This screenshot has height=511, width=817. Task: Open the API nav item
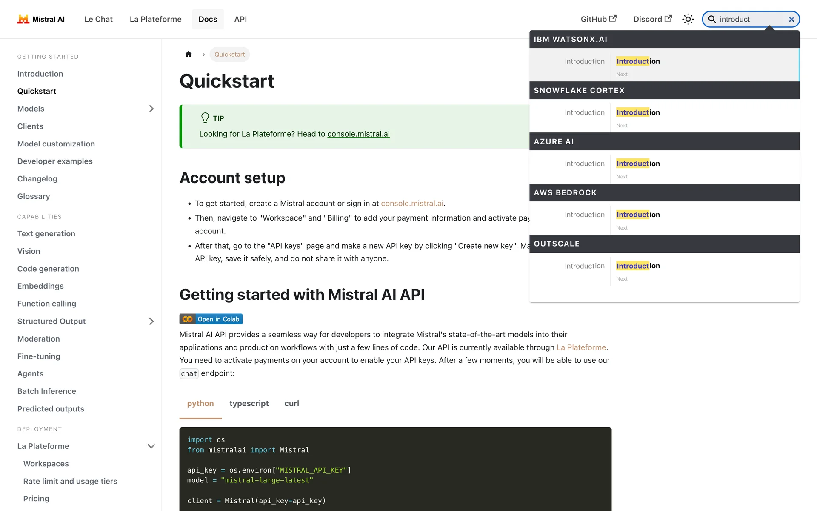pyautogui.click(x=240, y=19)
